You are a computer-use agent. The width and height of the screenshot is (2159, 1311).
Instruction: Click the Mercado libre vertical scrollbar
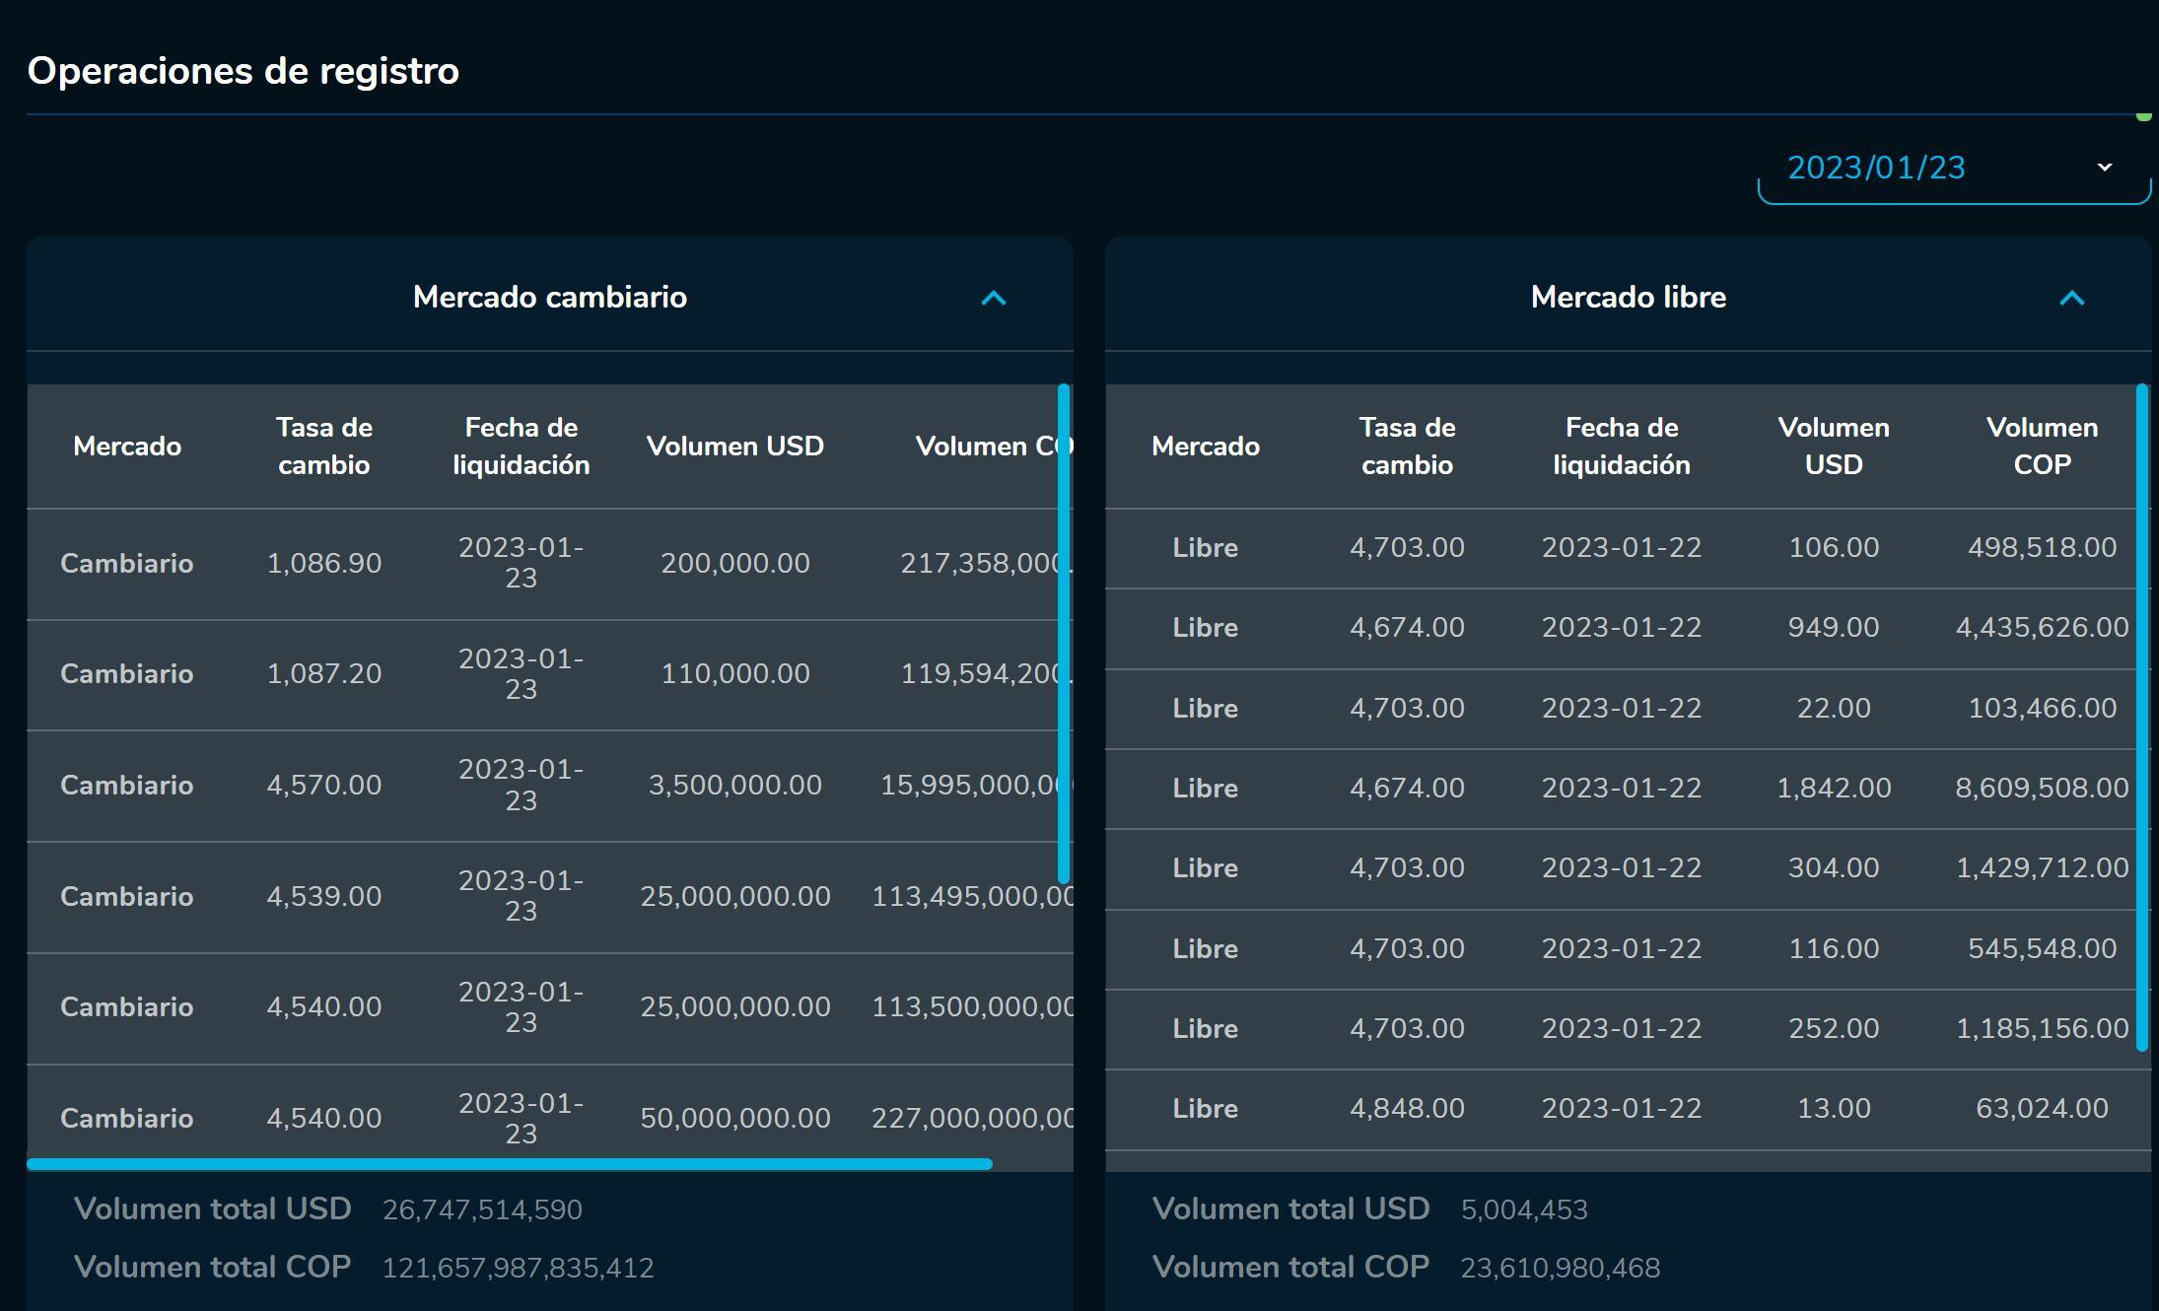[2141, 717]
